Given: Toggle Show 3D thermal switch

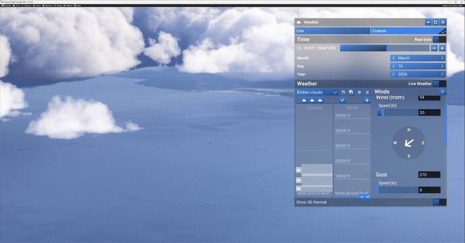Looking at the screenshot, I should [x=439, y=202].
